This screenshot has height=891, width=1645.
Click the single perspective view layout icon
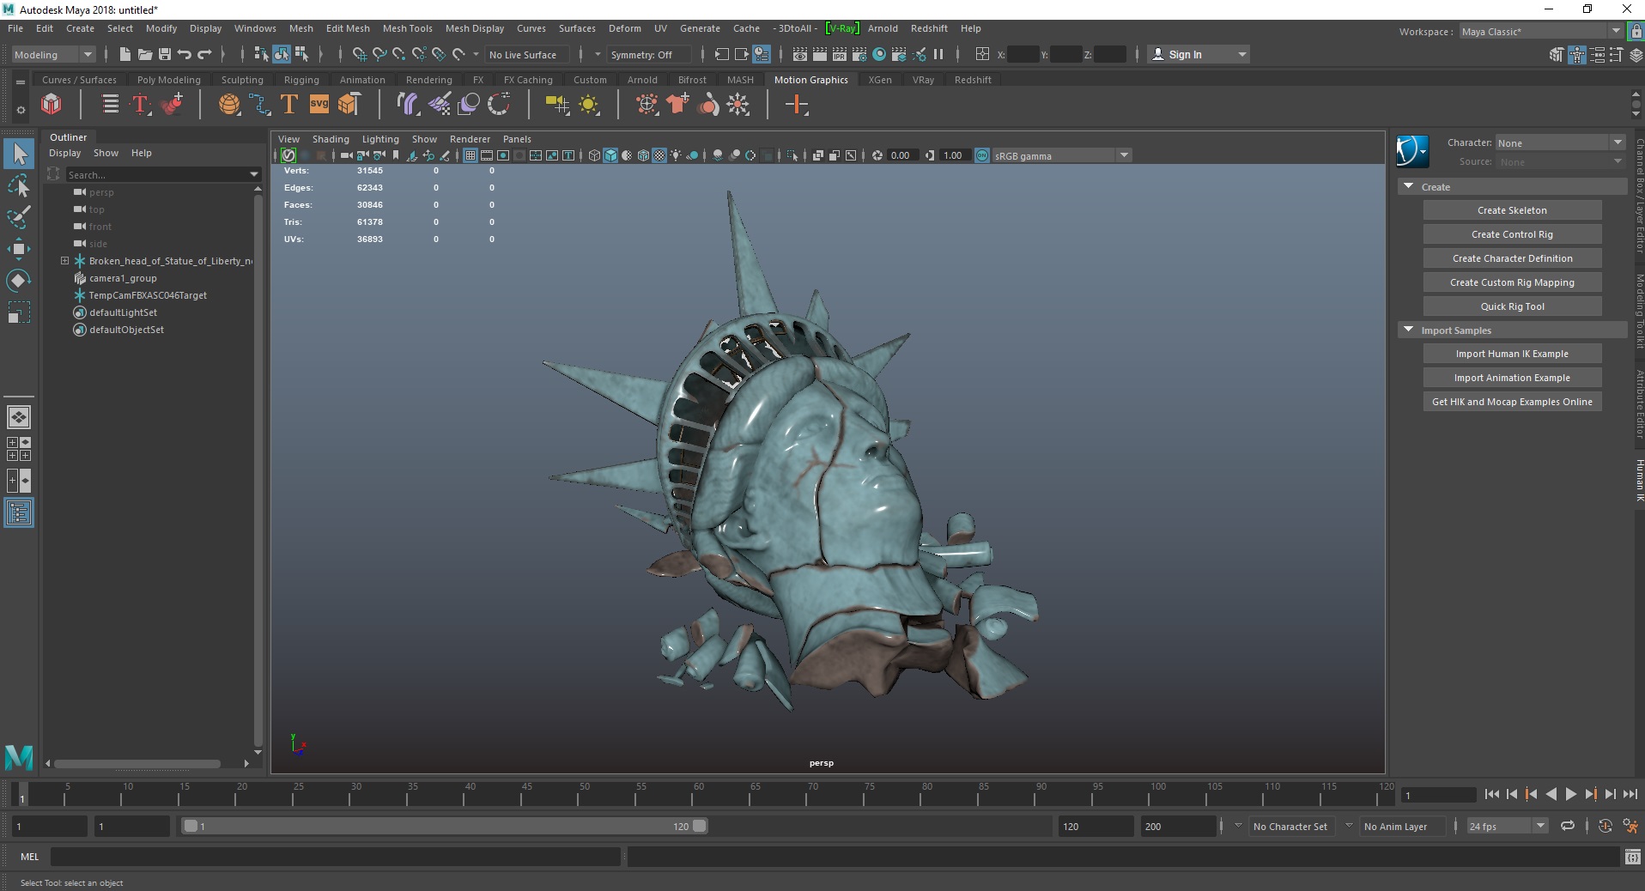pos(19,418)
